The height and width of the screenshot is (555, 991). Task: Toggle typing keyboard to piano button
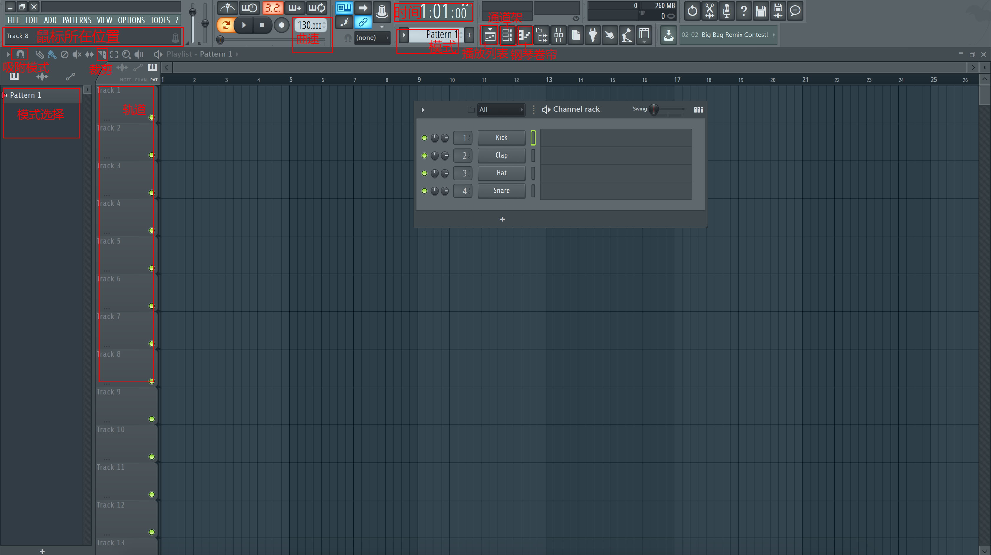coord(344,8)
